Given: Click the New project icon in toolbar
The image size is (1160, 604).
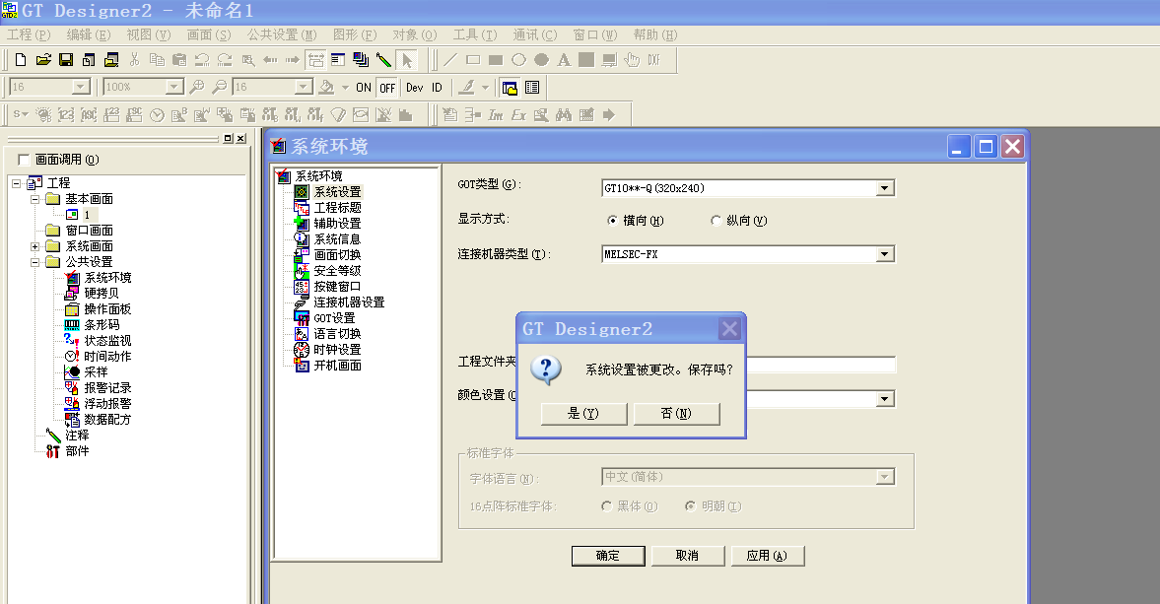Looking at the screenshot, I should click(x=20, y=60).
